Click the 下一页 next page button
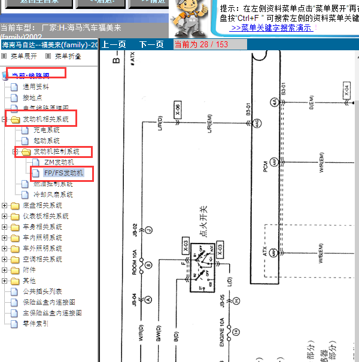 pos(151,44)
